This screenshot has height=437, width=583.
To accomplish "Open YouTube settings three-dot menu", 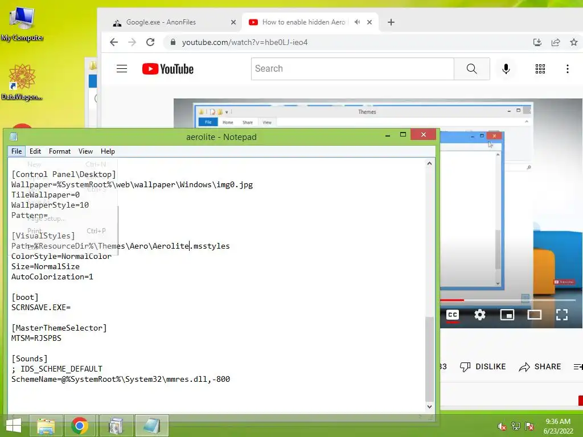I will coord(568,69).
